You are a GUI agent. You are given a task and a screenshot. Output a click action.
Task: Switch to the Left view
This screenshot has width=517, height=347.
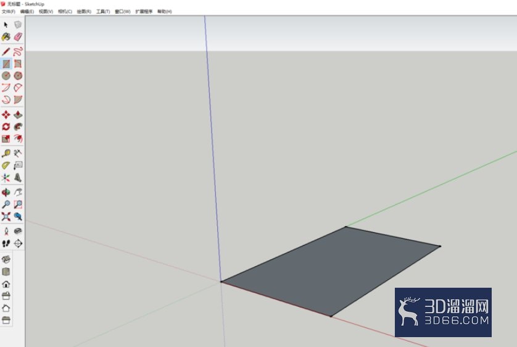tap(6, 320)
